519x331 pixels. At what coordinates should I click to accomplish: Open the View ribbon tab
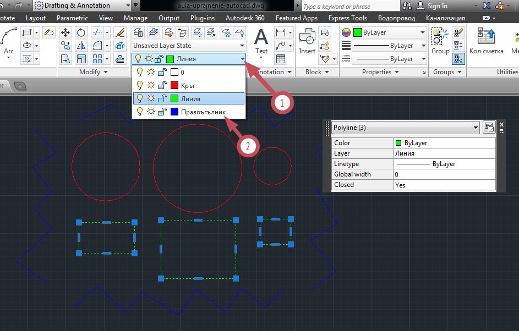coord(106,18)
